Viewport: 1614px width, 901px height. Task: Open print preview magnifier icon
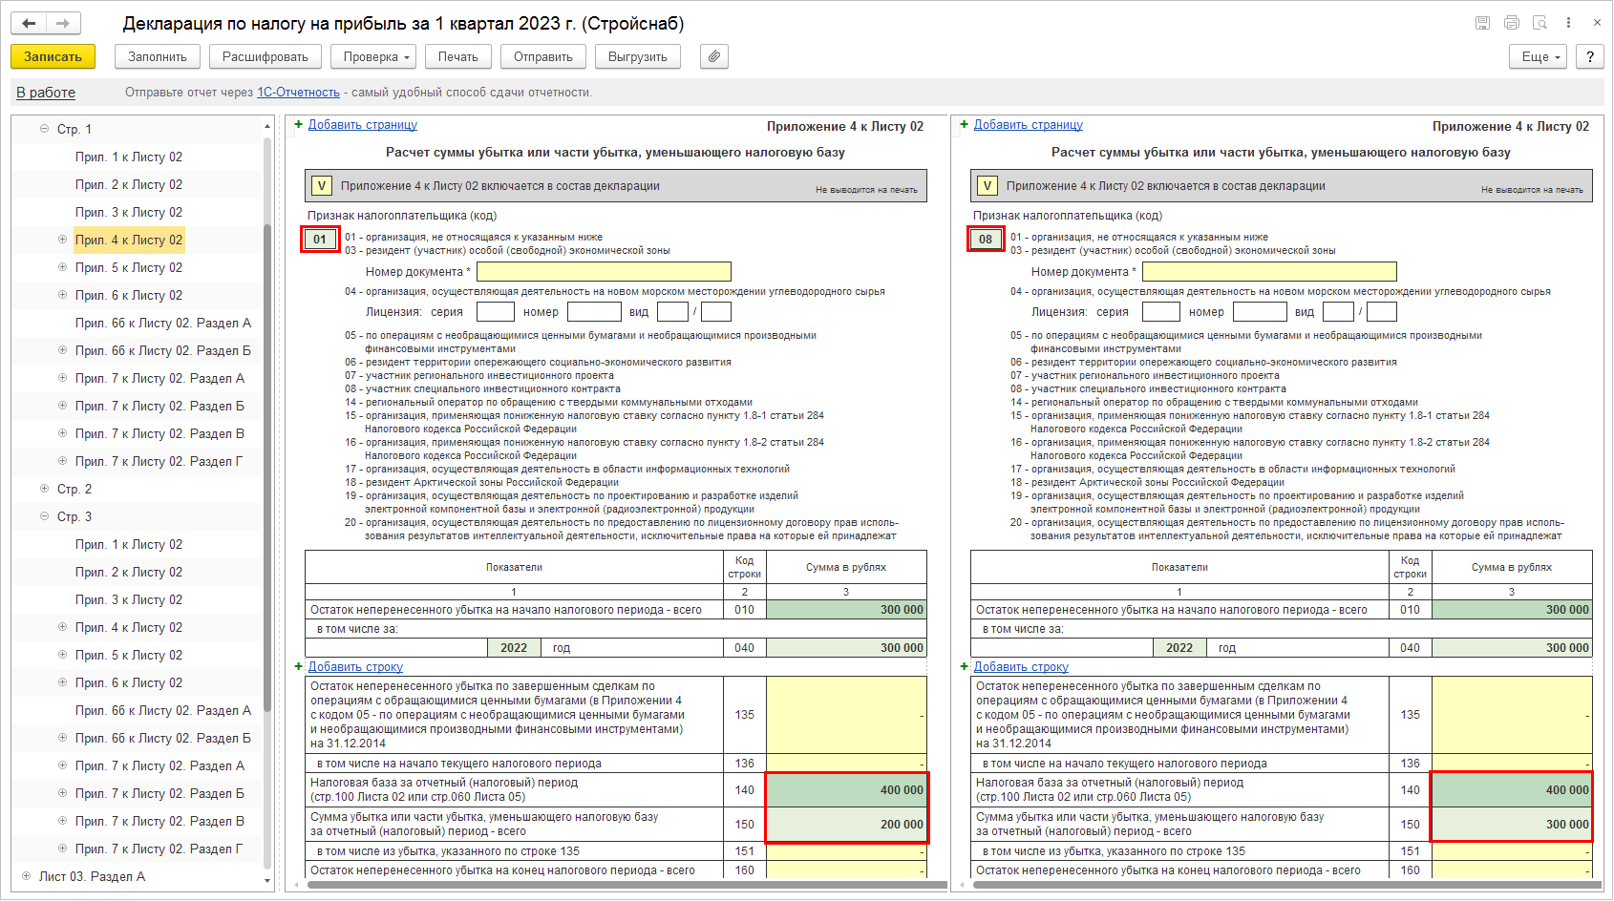(1540, 23)
